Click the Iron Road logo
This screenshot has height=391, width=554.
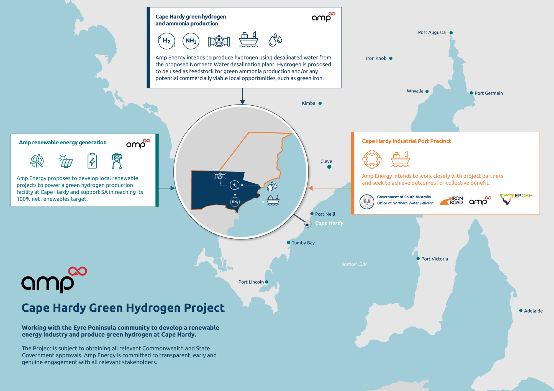(x=451, y=200)
